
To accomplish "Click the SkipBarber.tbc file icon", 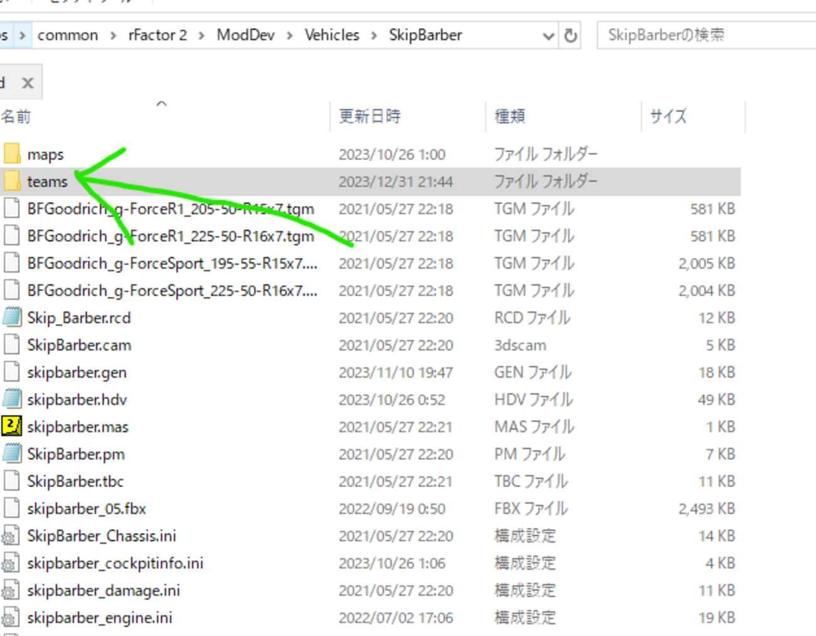I will [11, 481].
